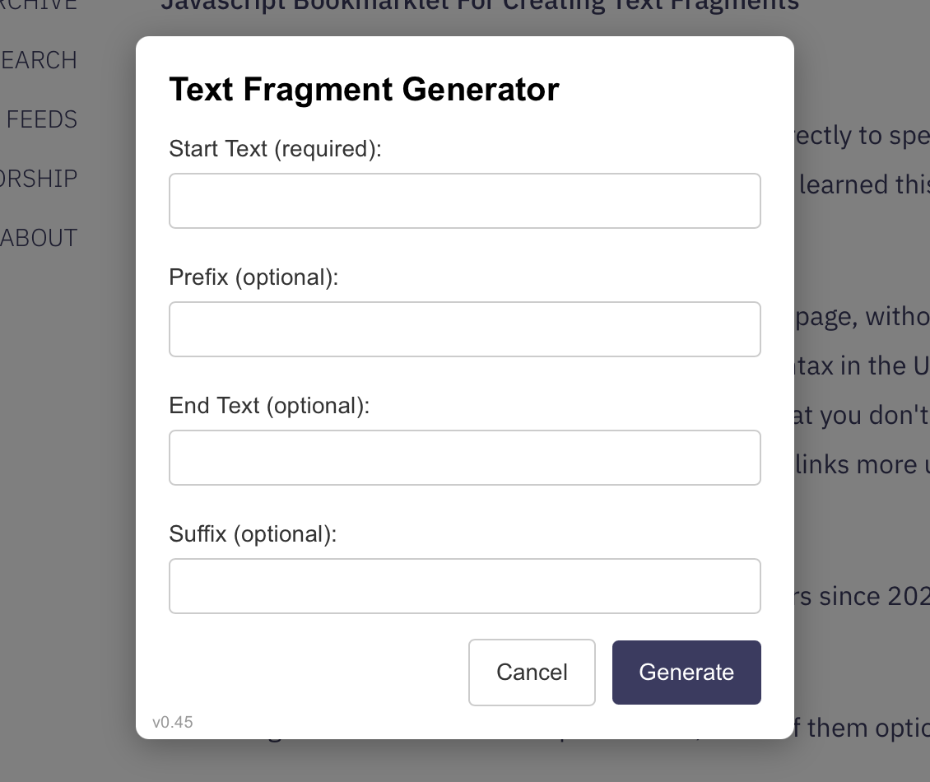This screenshot has height=782, width=930.
Task: Click the Prefix (optional) label
Action: click(x=252, y=277)
